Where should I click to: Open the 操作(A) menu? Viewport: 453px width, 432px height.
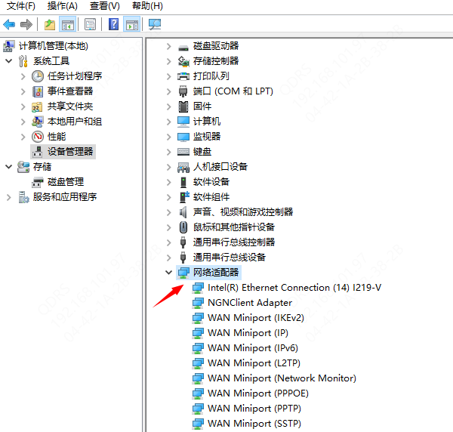click(63, 6)
